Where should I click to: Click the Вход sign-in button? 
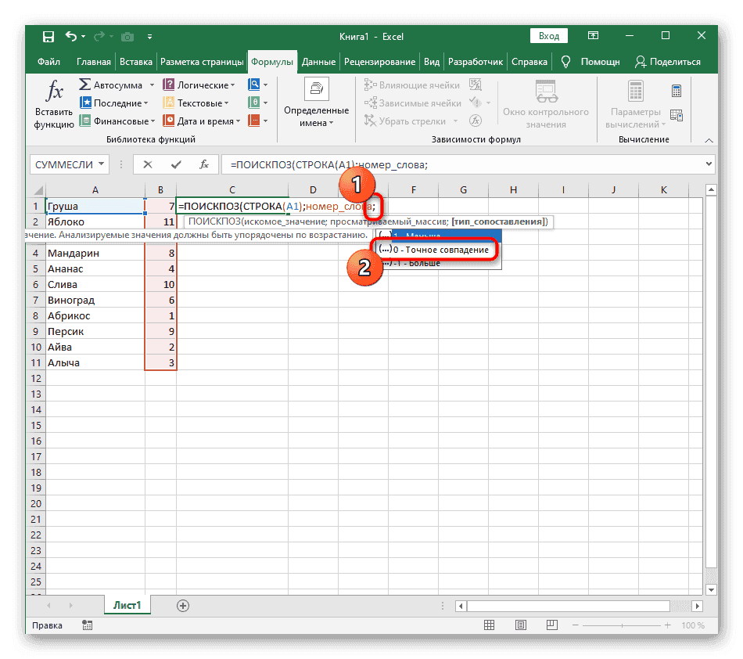coord(549,36)
